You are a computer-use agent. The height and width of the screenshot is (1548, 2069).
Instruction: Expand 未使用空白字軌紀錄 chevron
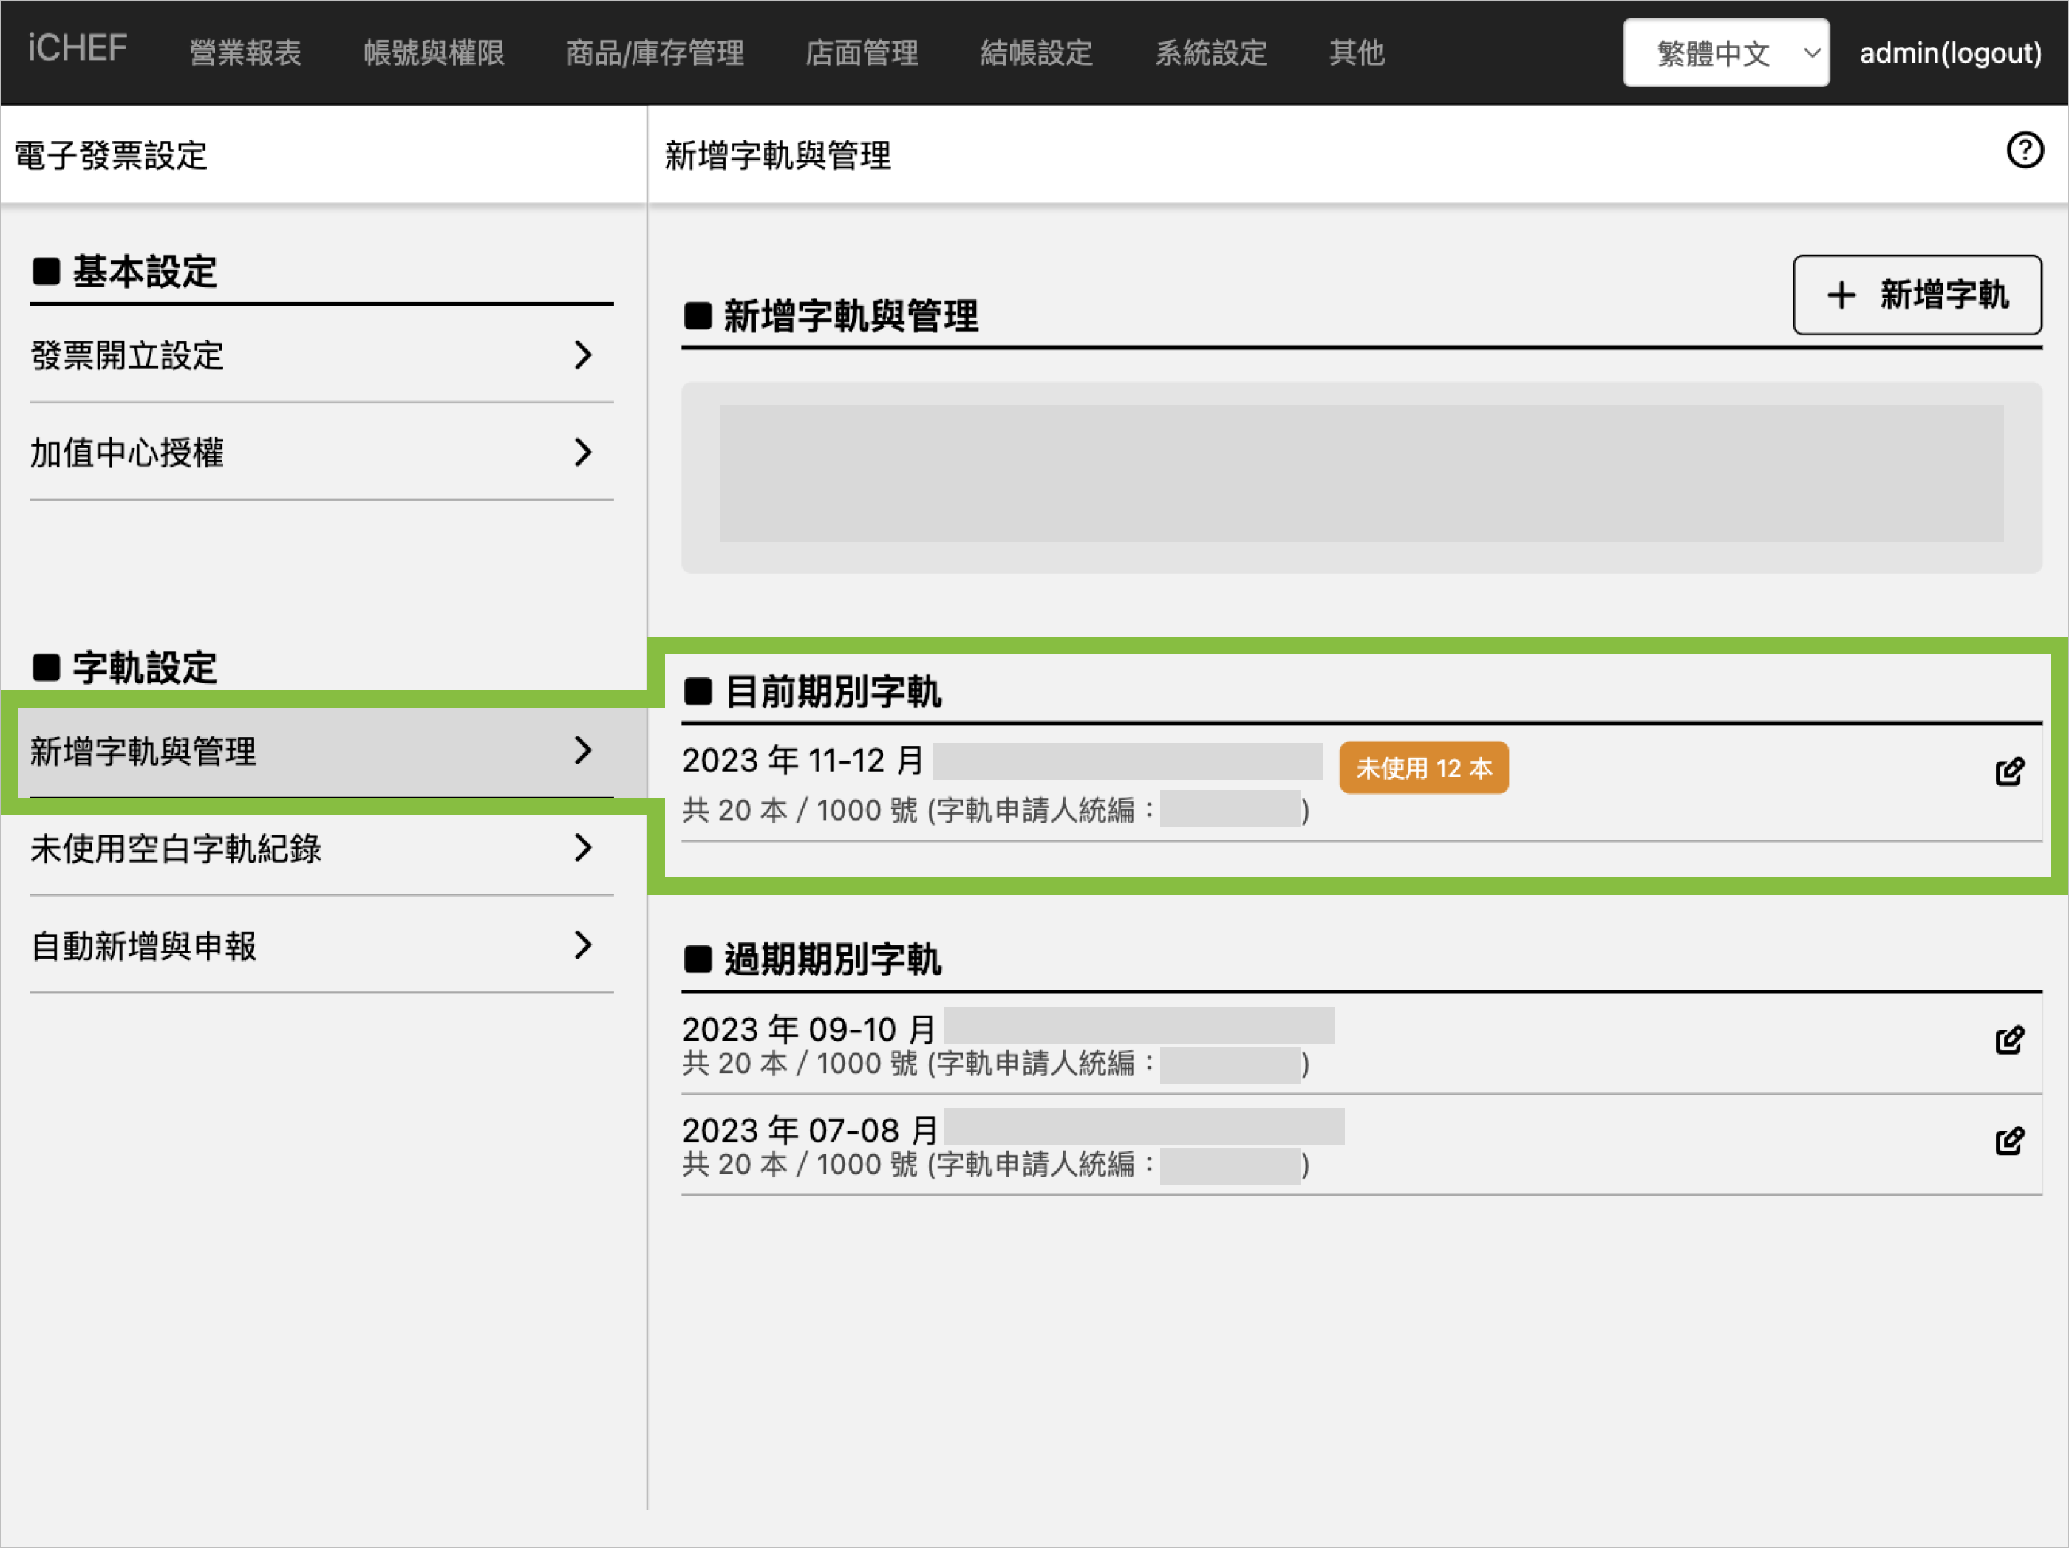(583, 848)
